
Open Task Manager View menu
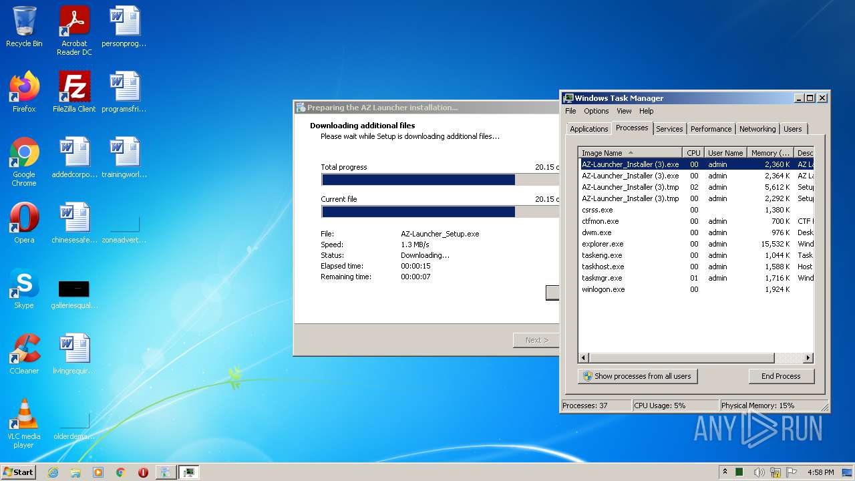click(x=624, y=111)
